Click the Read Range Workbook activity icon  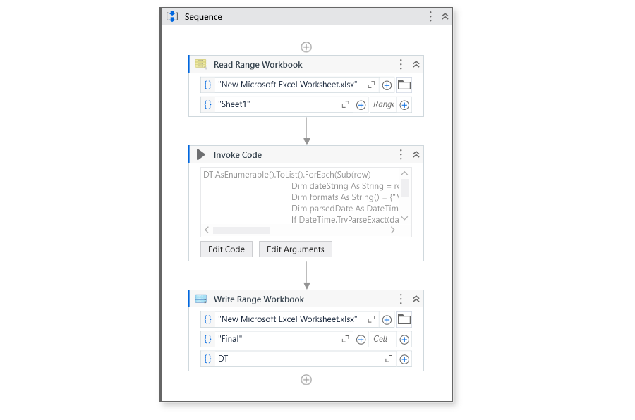(201, 64)
